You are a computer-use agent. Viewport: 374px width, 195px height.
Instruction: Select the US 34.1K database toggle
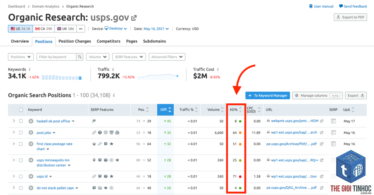(x=20, y=29)
